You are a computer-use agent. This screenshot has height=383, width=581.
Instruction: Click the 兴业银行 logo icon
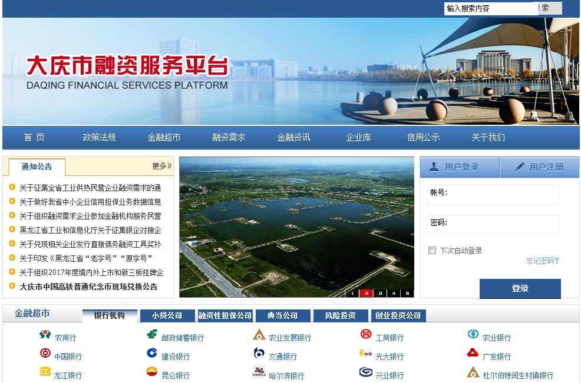pyautogui.click(x=366, y=372)
